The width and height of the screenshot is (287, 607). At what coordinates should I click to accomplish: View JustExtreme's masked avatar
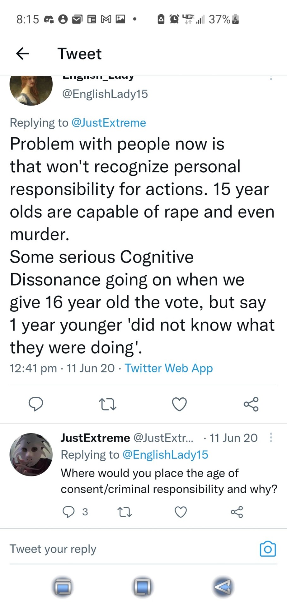click(31, 454)
